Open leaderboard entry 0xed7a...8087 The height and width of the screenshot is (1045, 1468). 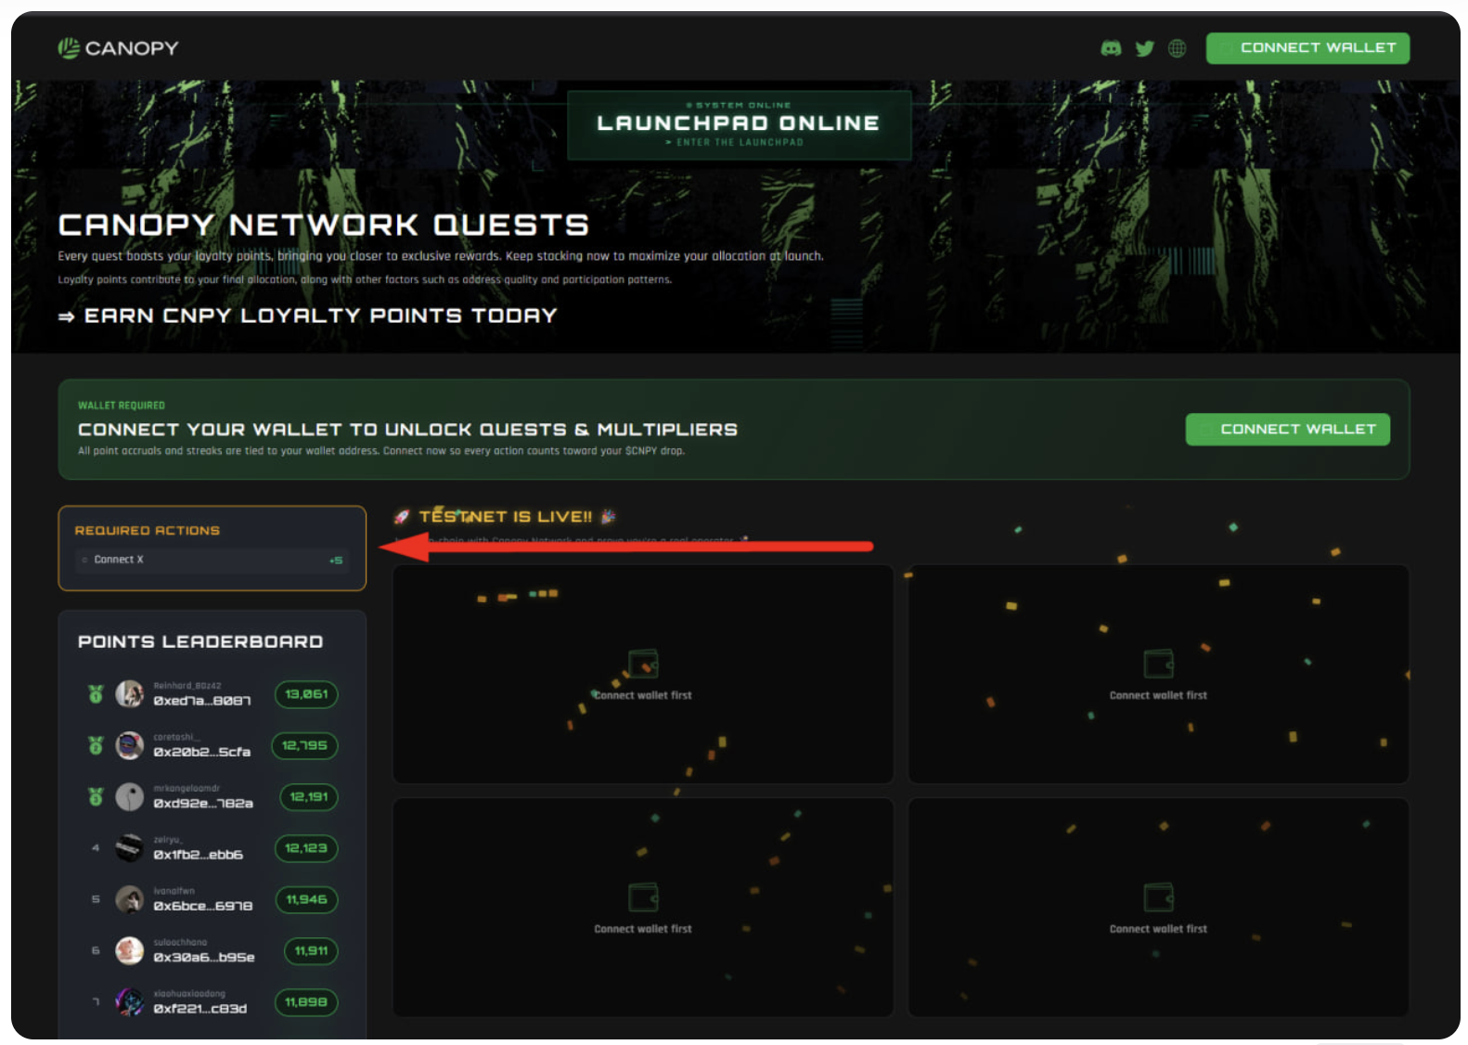pyautogui.click(x=201, y=701)
